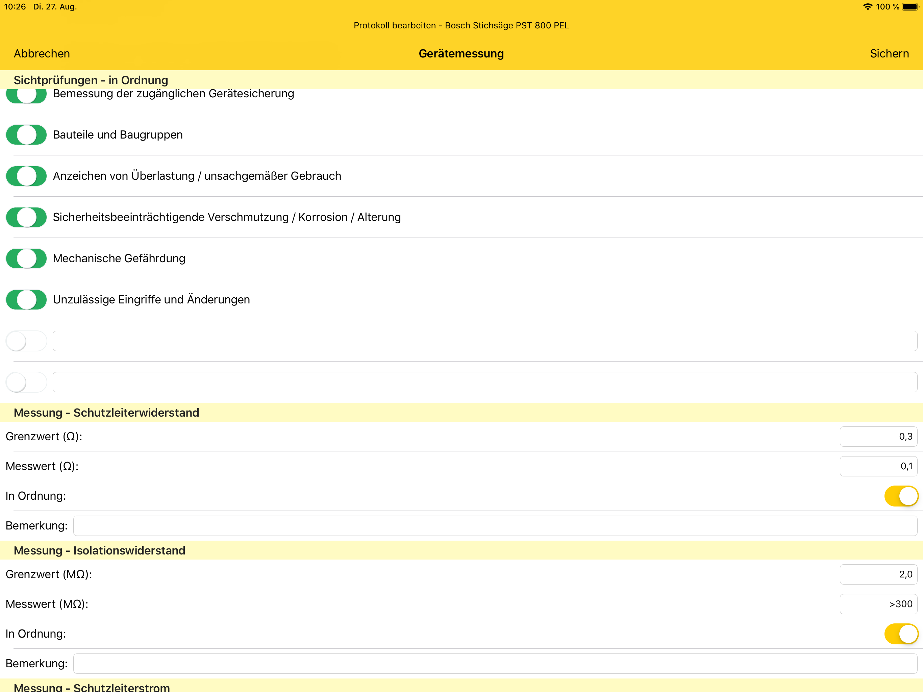The height and width of the screenshot is (692, 923).
Task: Tap the 'Mechanische Gefährdung' label
Action: coord(119,258)
